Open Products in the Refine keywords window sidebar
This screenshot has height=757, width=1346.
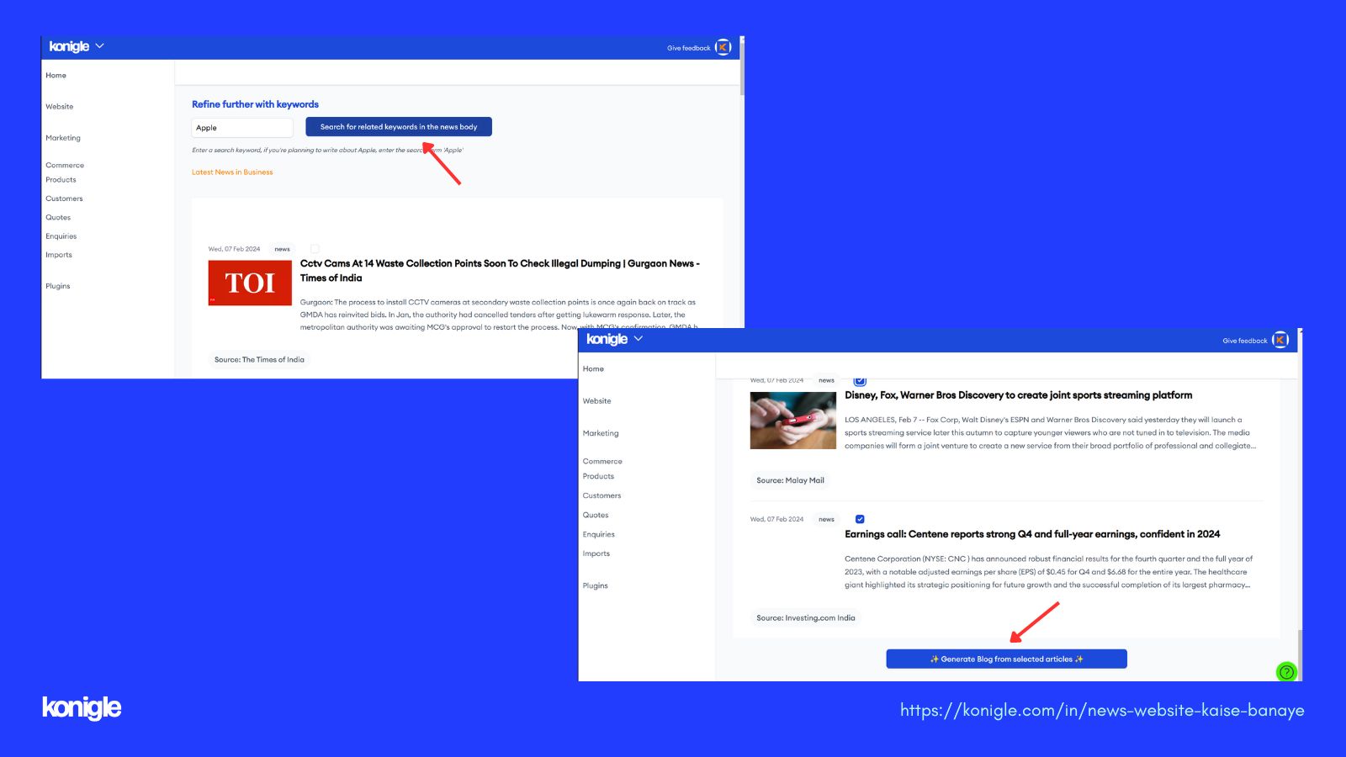pyautogui.click(x=61, y=180)
